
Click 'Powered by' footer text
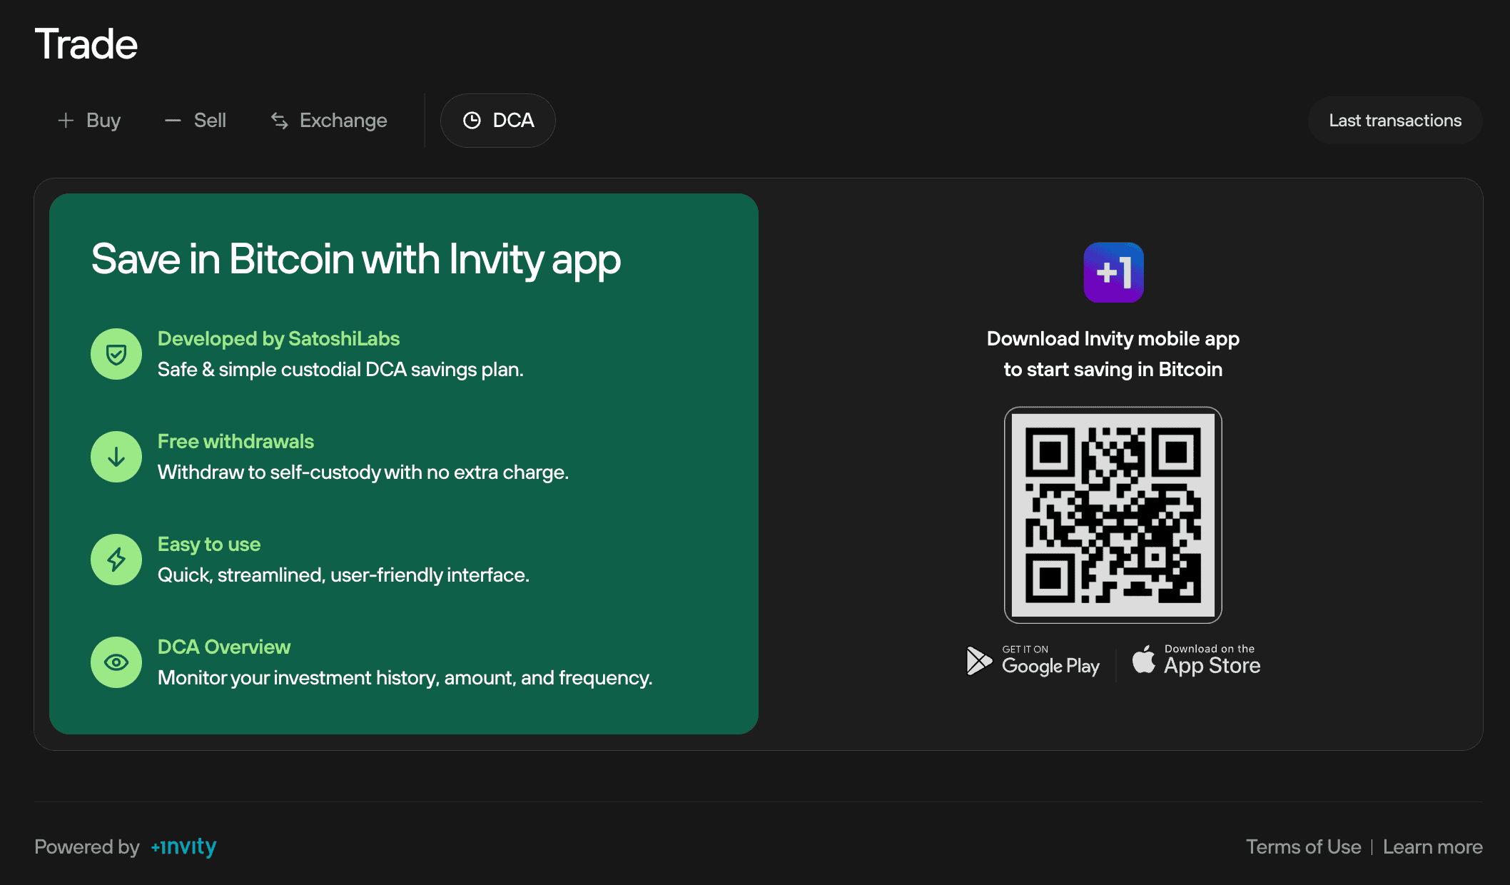[87, 847]
